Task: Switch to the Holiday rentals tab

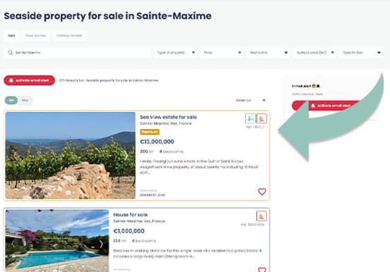Action: coord(69,35)
